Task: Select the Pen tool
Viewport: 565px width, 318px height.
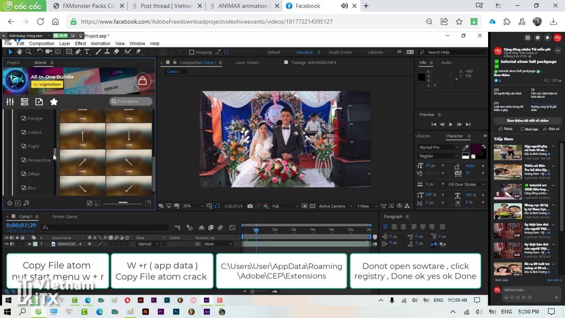Action: tap(78, 52)
